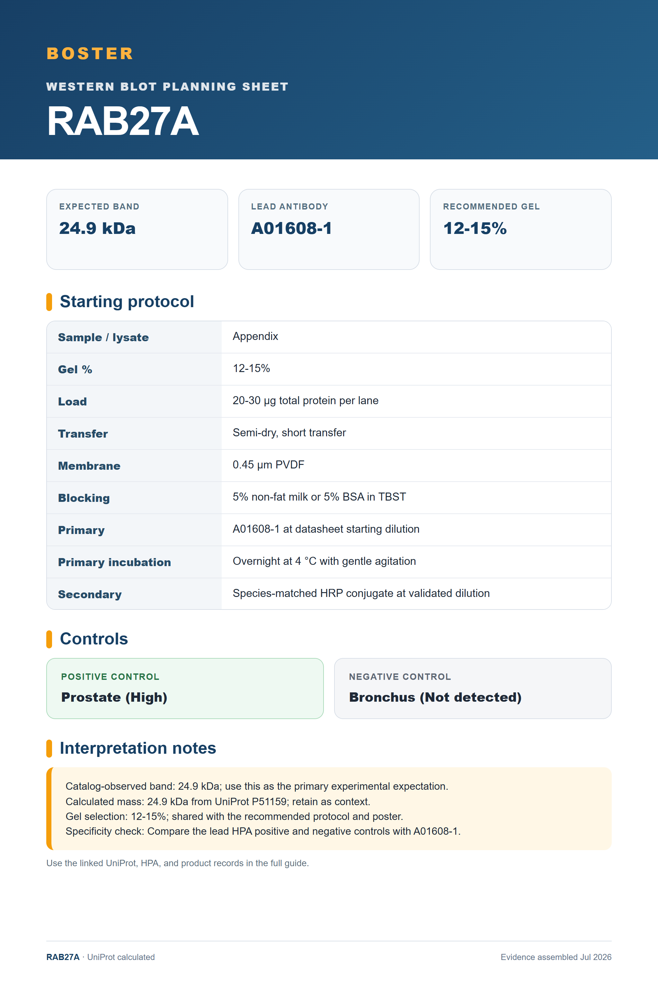The width and height of the screenshot is (658, 987).
Task: Select the Appendix sample value
Action: 255,337
